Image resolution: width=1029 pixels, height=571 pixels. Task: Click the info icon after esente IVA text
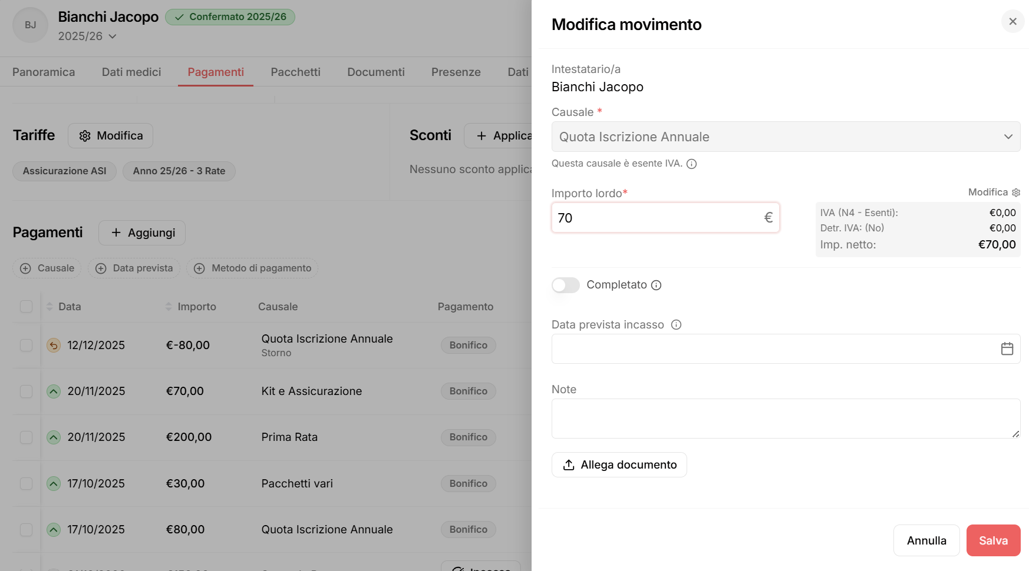point(692,164)
